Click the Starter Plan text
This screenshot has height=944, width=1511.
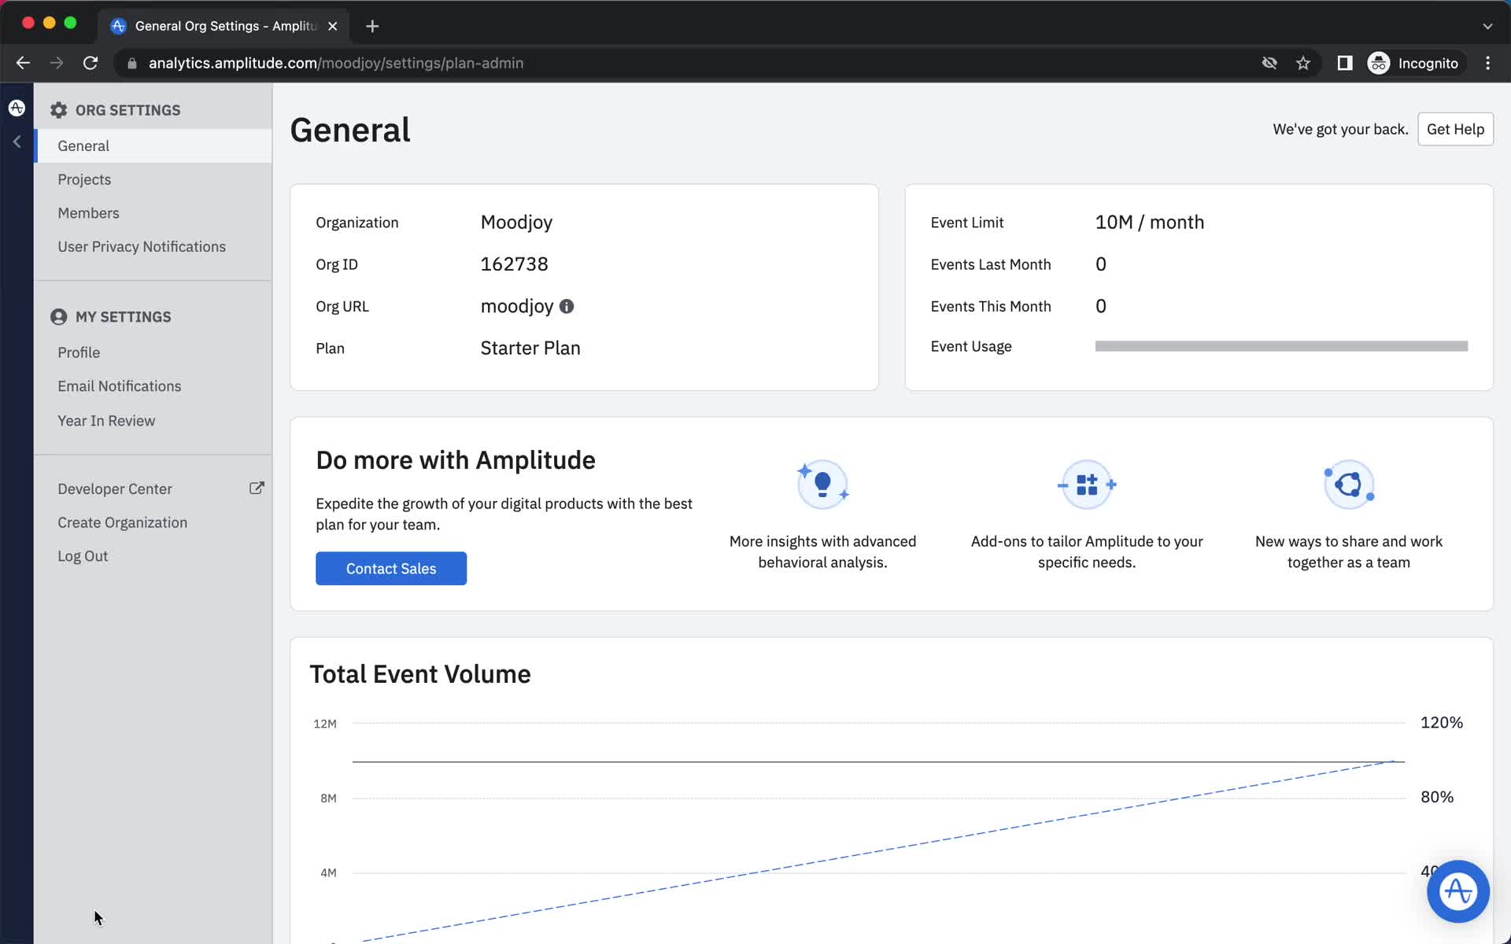click(x=530, y=348)
